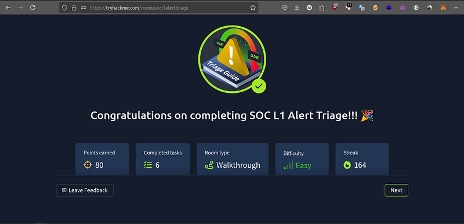Click the Completed tasks checklist icon
The image size is (464, 224).
click(148, 165)
